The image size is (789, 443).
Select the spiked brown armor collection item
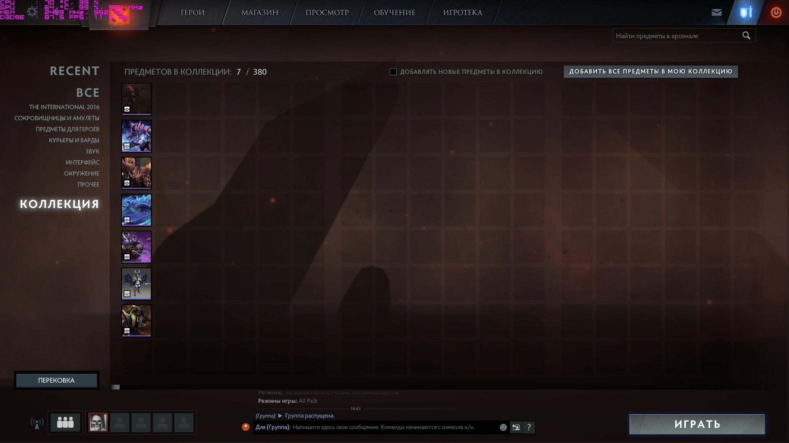[136, 173]
